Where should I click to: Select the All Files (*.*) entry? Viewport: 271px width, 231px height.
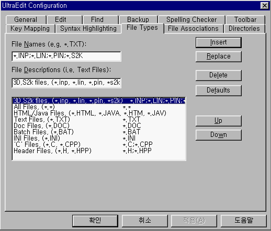pyautogui.click(x=99, y=107)
